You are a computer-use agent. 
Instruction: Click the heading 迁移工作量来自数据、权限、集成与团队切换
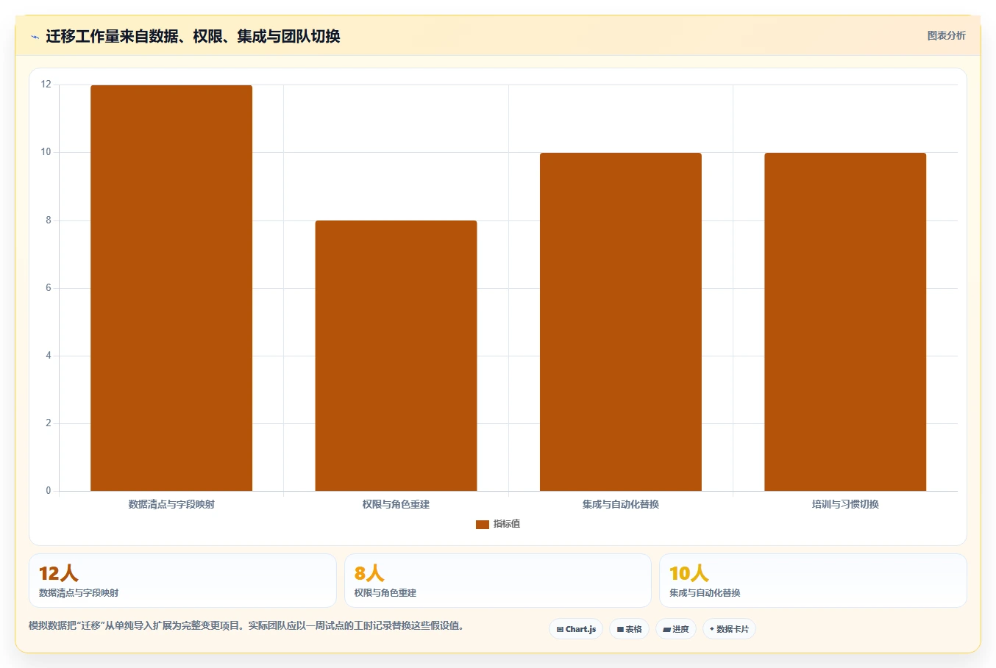pos(193,36)
